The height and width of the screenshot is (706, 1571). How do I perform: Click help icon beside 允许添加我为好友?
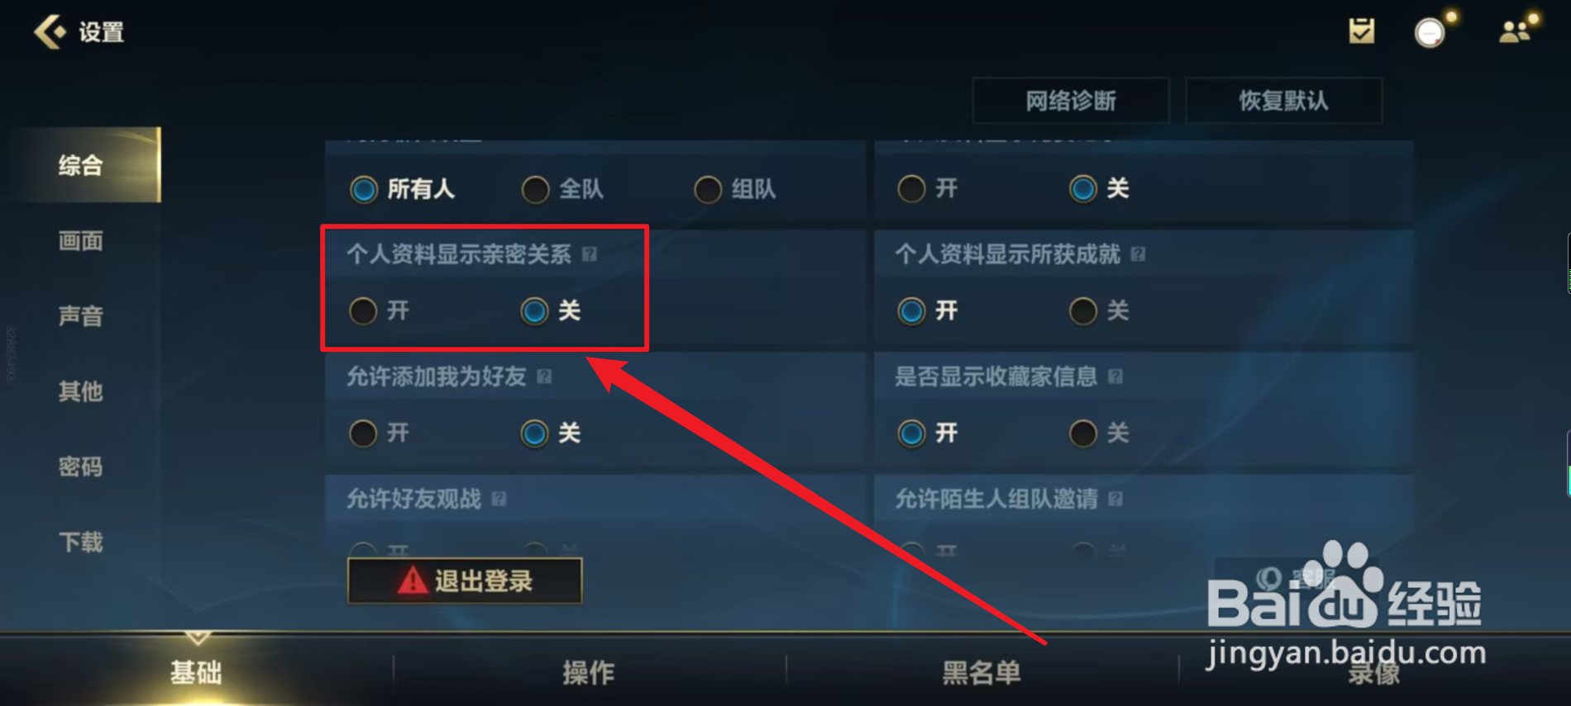click(544, 377)
